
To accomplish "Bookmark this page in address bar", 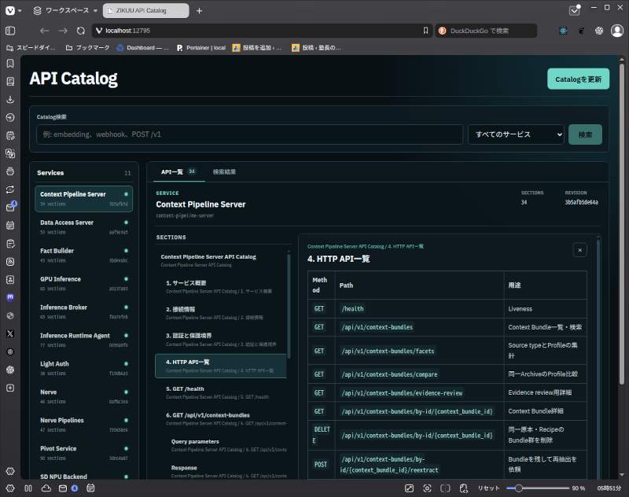I will pos(425,31).
